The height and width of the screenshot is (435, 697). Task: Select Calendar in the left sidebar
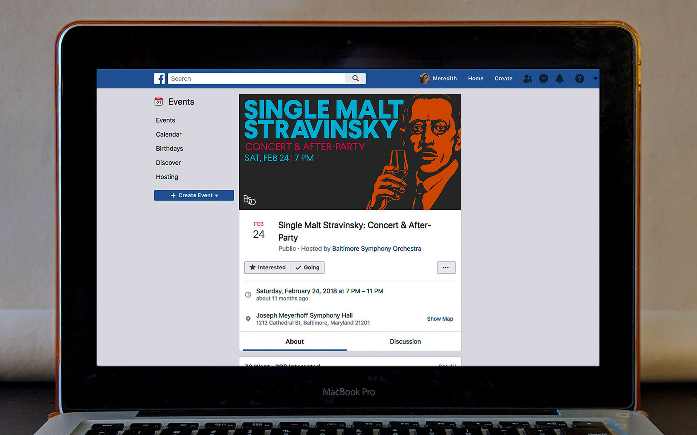point(169,134)
